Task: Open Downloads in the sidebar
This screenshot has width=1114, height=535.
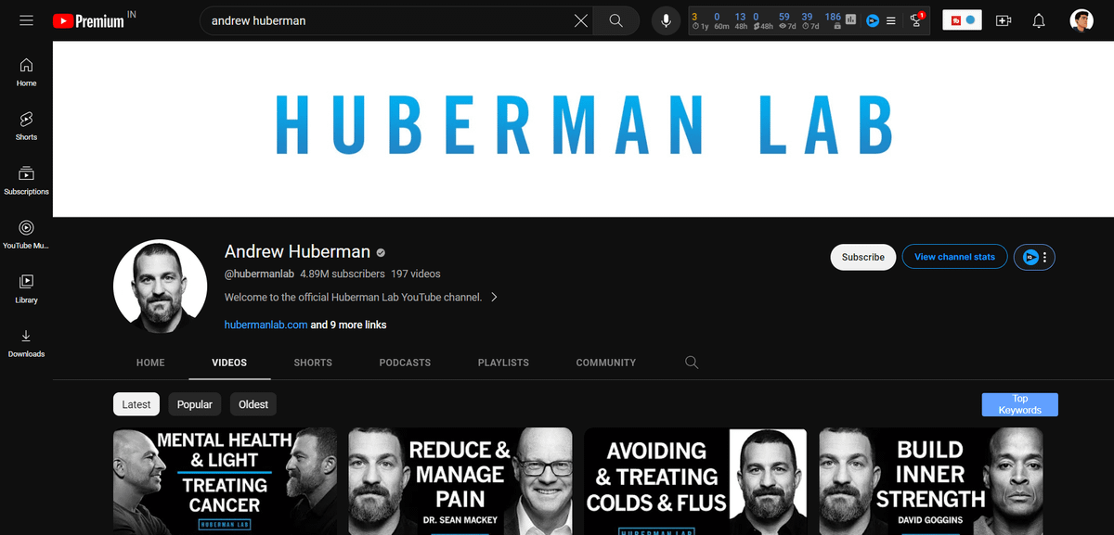Action: tap(26, 342)
